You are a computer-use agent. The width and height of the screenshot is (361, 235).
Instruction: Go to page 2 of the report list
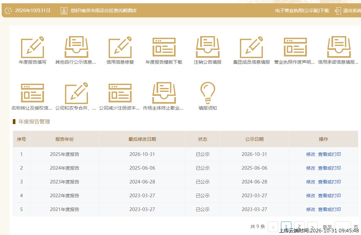click(x=299, y=227)
